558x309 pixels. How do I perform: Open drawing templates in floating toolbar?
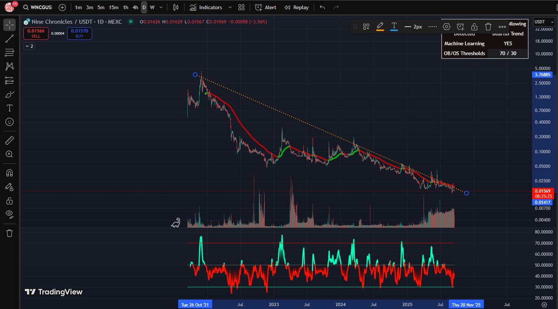tap(366, 26)
